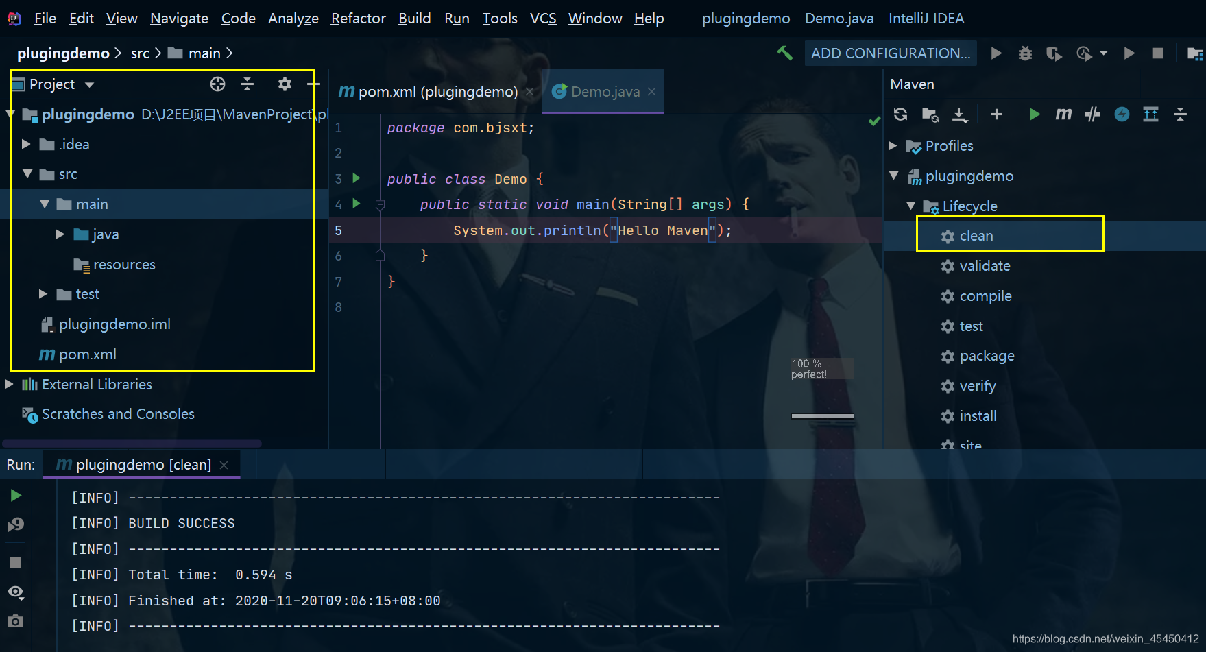Collapse the src folder arrow
1206x652 pixels.
point(27,174)
